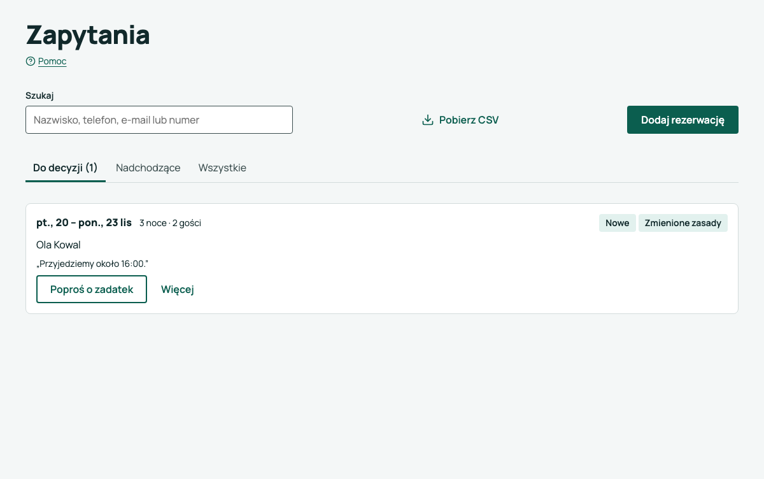Screen dimensions: 764x479
Task: Click Dodaj rezerwację button
Action: 683,120
